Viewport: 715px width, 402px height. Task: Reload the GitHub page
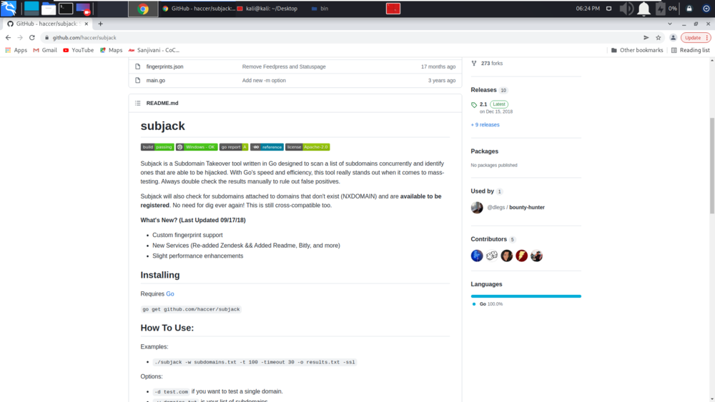coord(32,37)
